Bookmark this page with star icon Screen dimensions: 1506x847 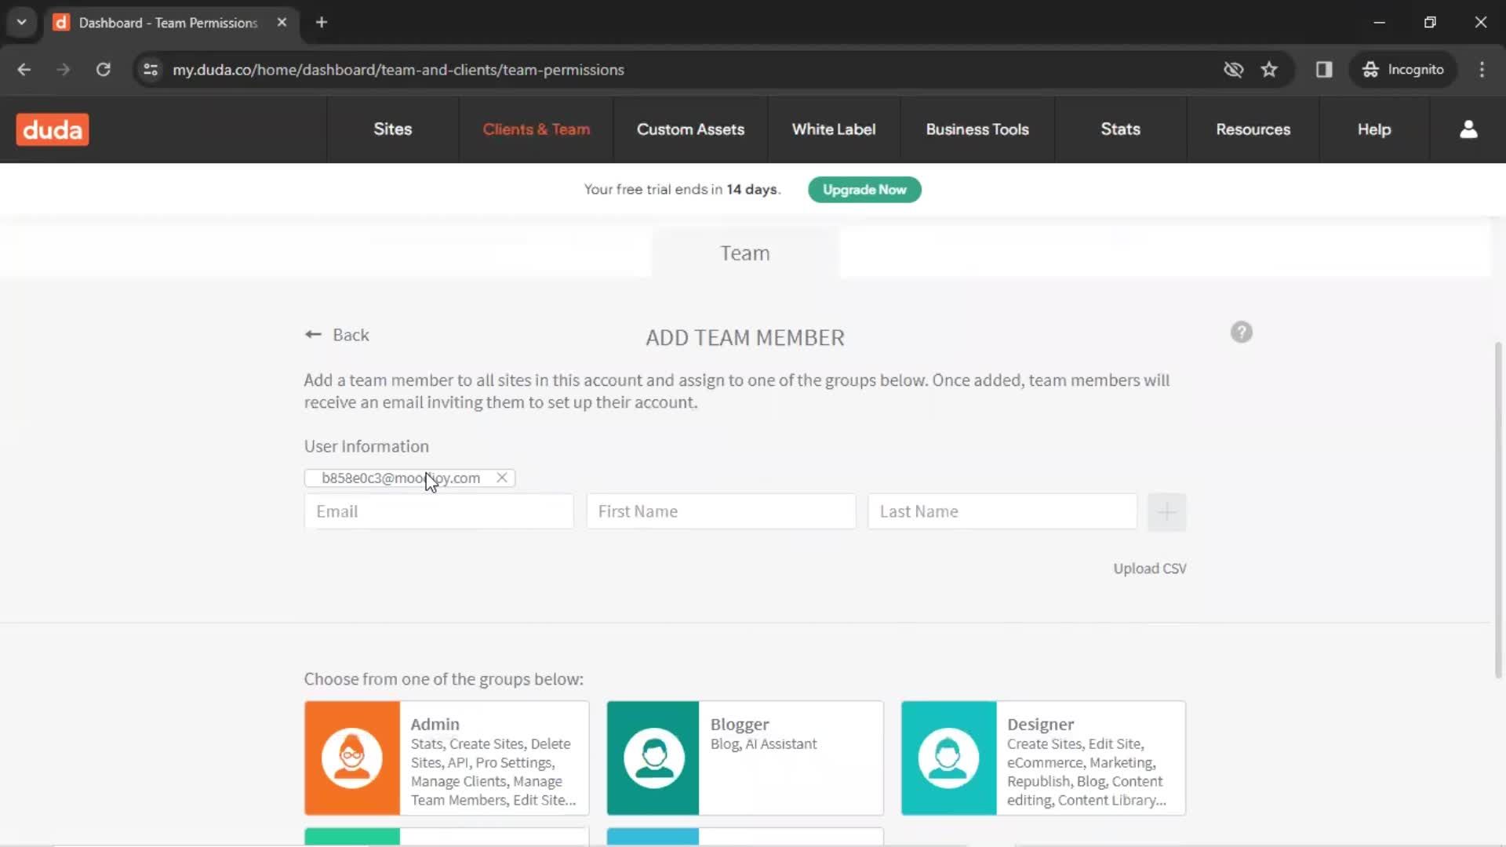tap(1269, 70)
